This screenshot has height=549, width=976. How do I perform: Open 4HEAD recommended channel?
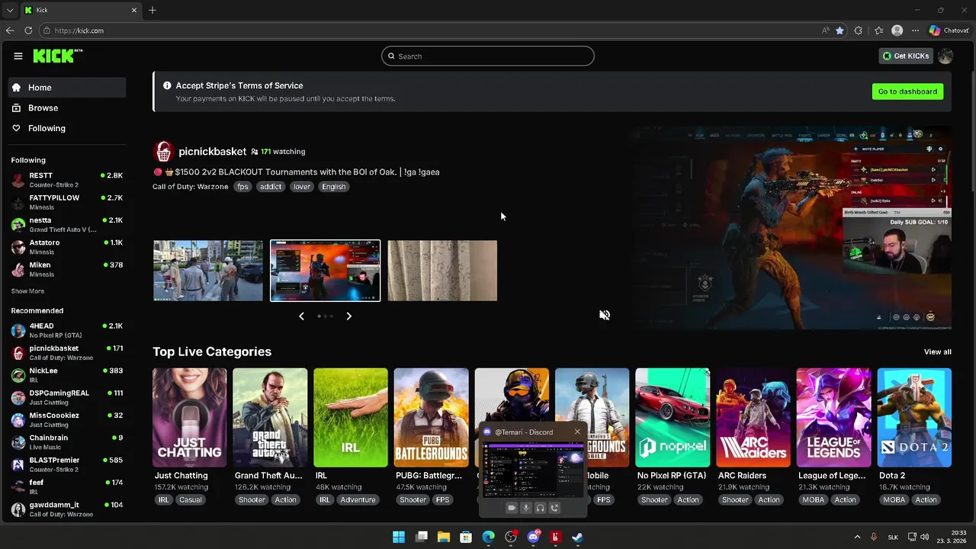[67, 330]
